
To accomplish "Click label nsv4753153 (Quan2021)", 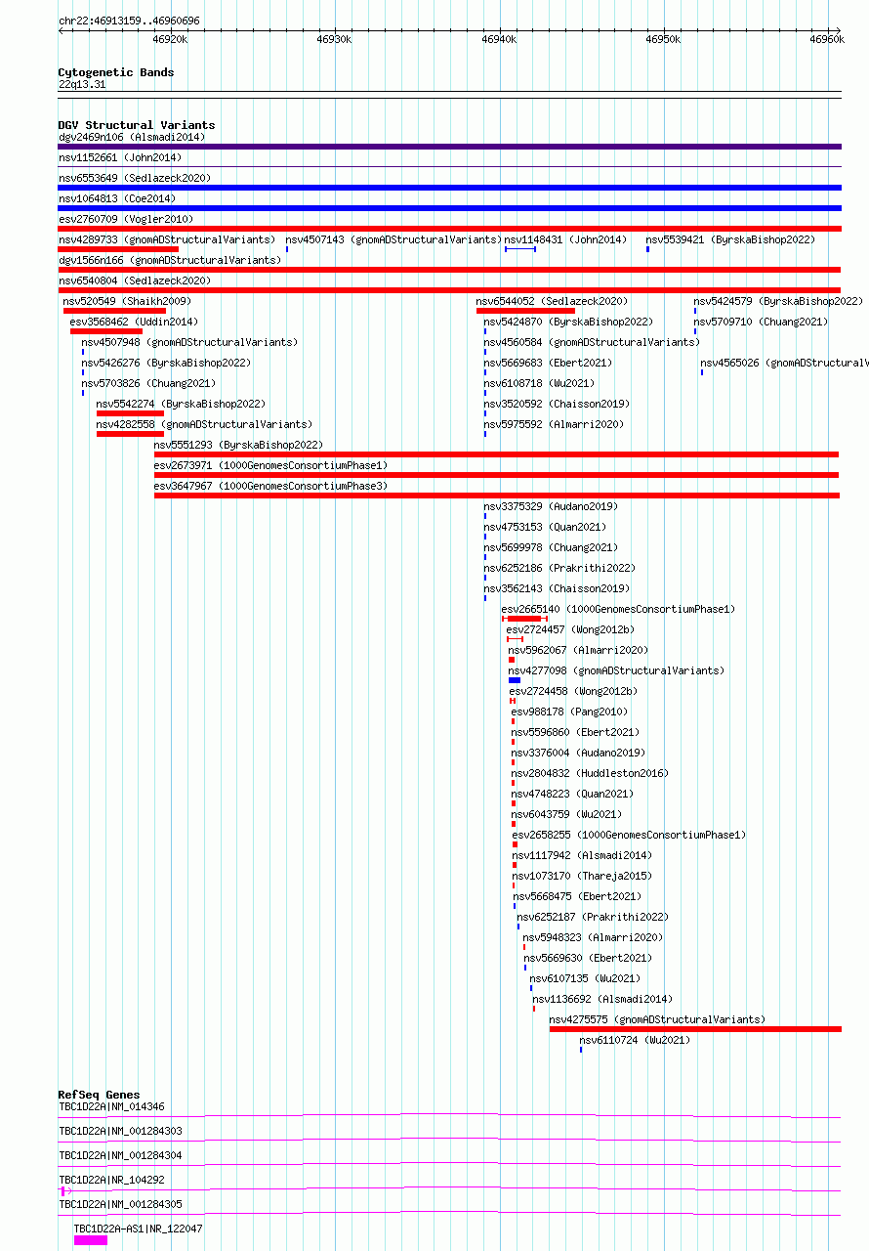I will (545, 527).
